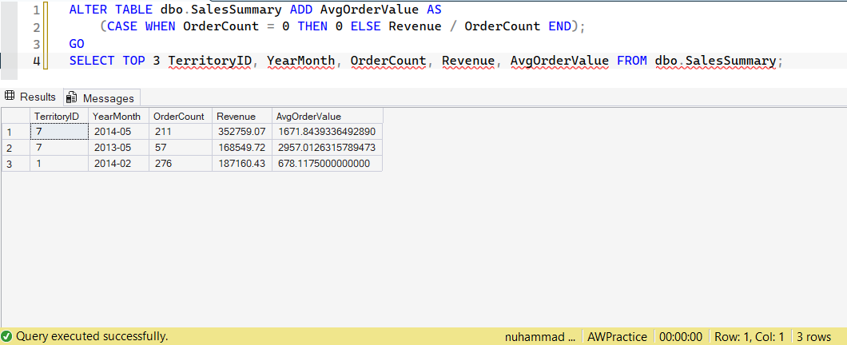Viewport: 847px width, 345px height.
Task: Select row header 1 in results
Action: (x=16, y=132)
